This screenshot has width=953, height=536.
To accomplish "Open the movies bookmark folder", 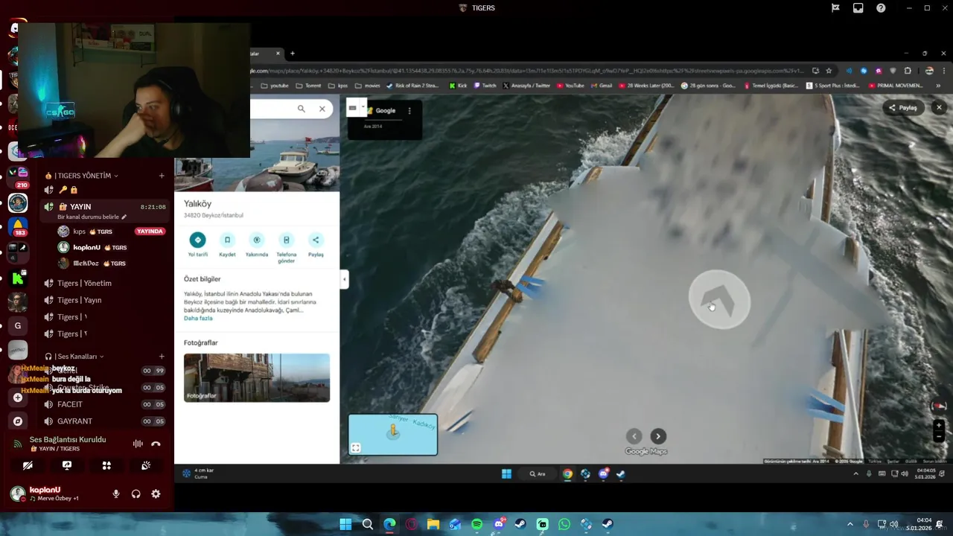I will (367, 86).
